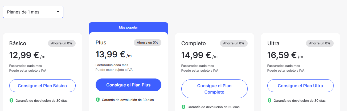
Task: Click the 'Consigue el Plan Plus' button
Action: tap(128, 85)
